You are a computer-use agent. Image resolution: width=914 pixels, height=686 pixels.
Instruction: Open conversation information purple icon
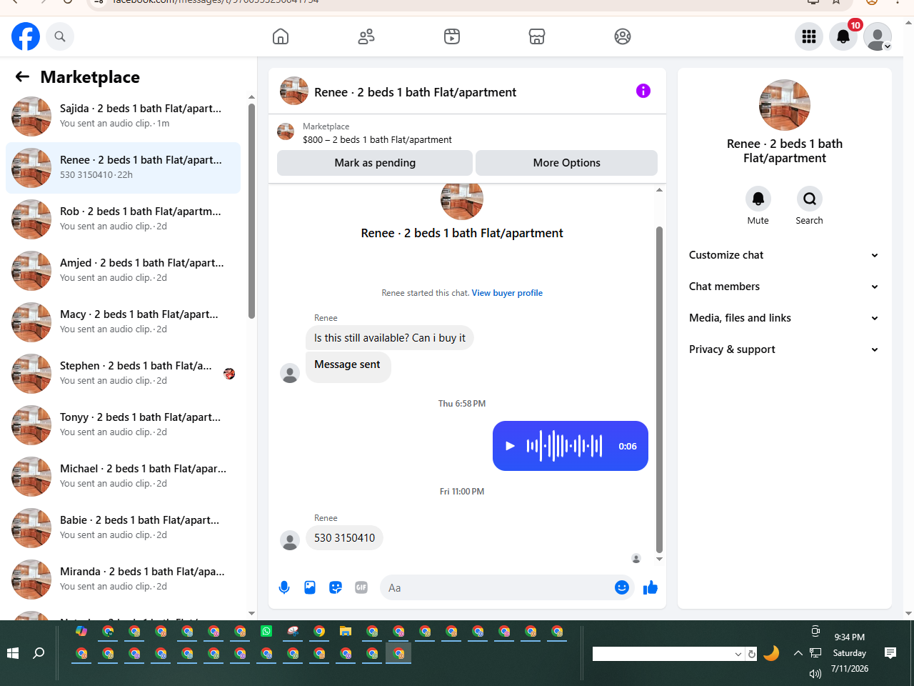coord(643,91)
